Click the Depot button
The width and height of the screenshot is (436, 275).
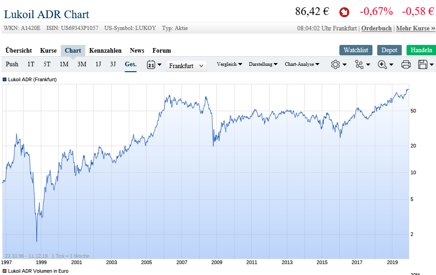[x=389, y=50]
